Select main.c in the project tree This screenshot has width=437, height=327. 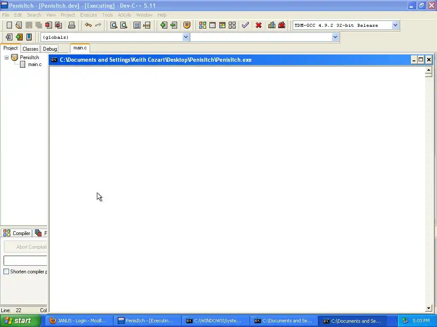35,65
